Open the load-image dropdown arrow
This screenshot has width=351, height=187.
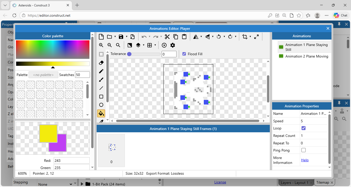(x=115, y=37)
